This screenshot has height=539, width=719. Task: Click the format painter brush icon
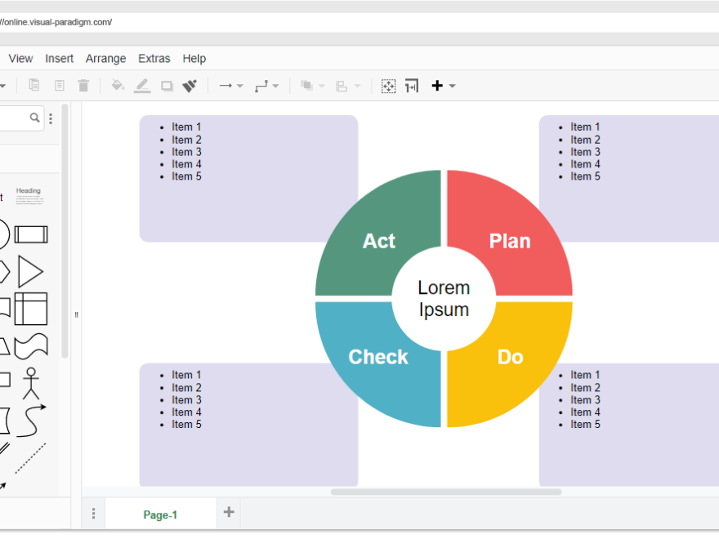[189, 85]
